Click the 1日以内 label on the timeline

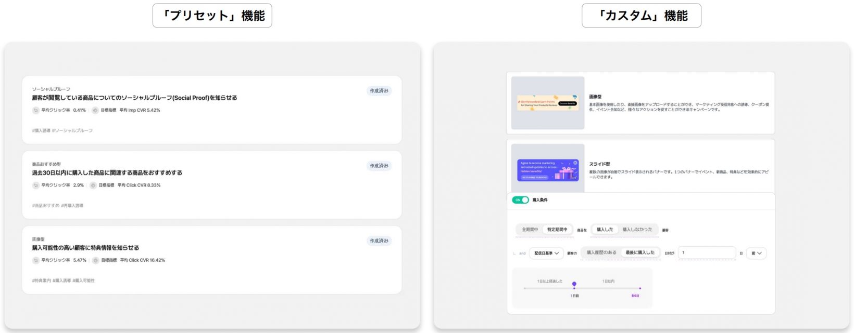pos(608,281)
